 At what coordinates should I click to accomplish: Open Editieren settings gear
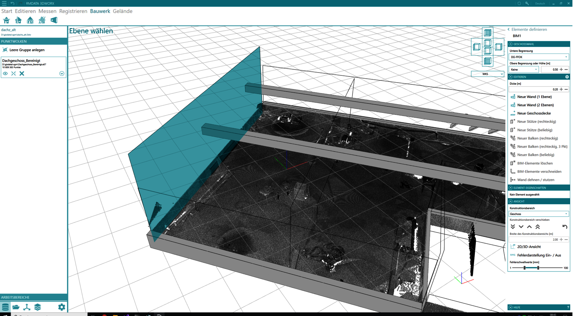tap(567, 77)
